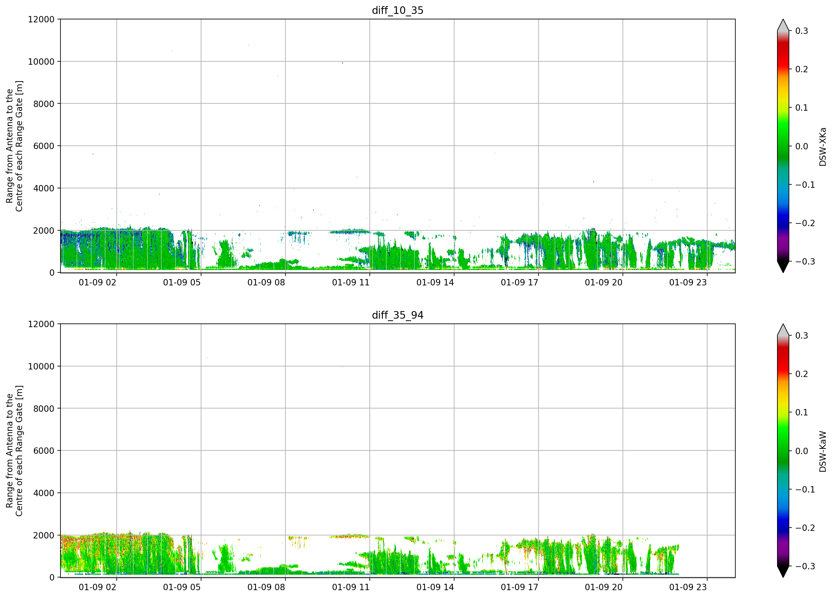The height and width of the screenshot is (598, 833).
Task: Click the 12000 y-tick in the diff_35_94 plot
Action: tap(41, 324)
